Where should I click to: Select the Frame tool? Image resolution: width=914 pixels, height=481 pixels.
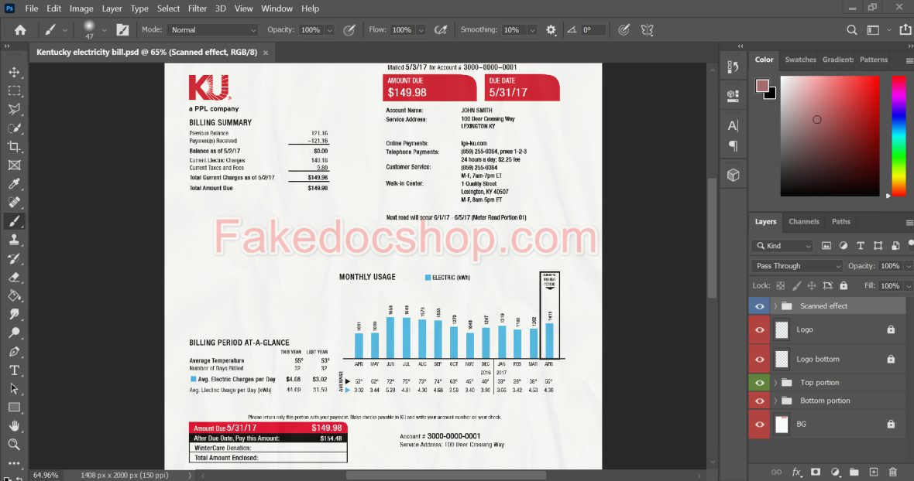(15, 165)
